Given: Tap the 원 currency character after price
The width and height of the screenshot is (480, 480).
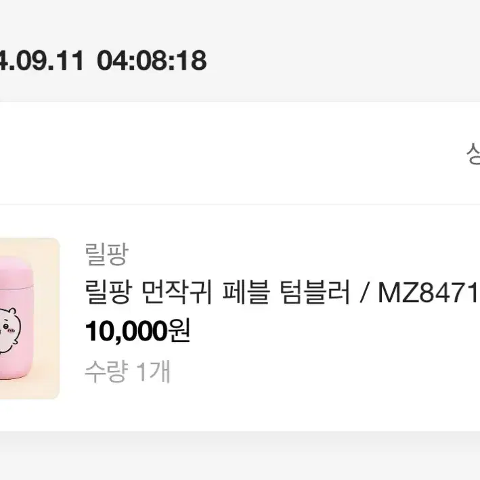Looking at the screenshot, I should coord(179,331).
